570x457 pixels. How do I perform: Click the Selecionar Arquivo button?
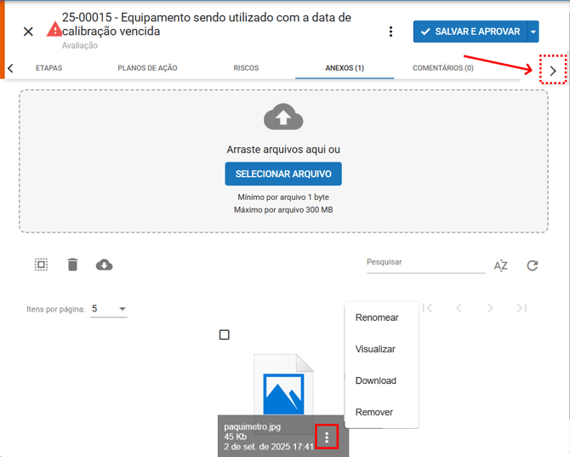tap(283, 174)
